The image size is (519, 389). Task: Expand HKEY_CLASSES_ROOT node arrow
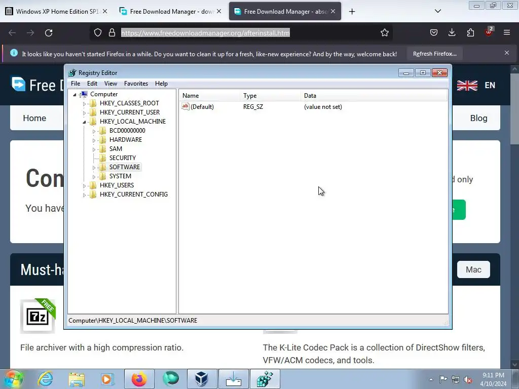coord(84,103)
